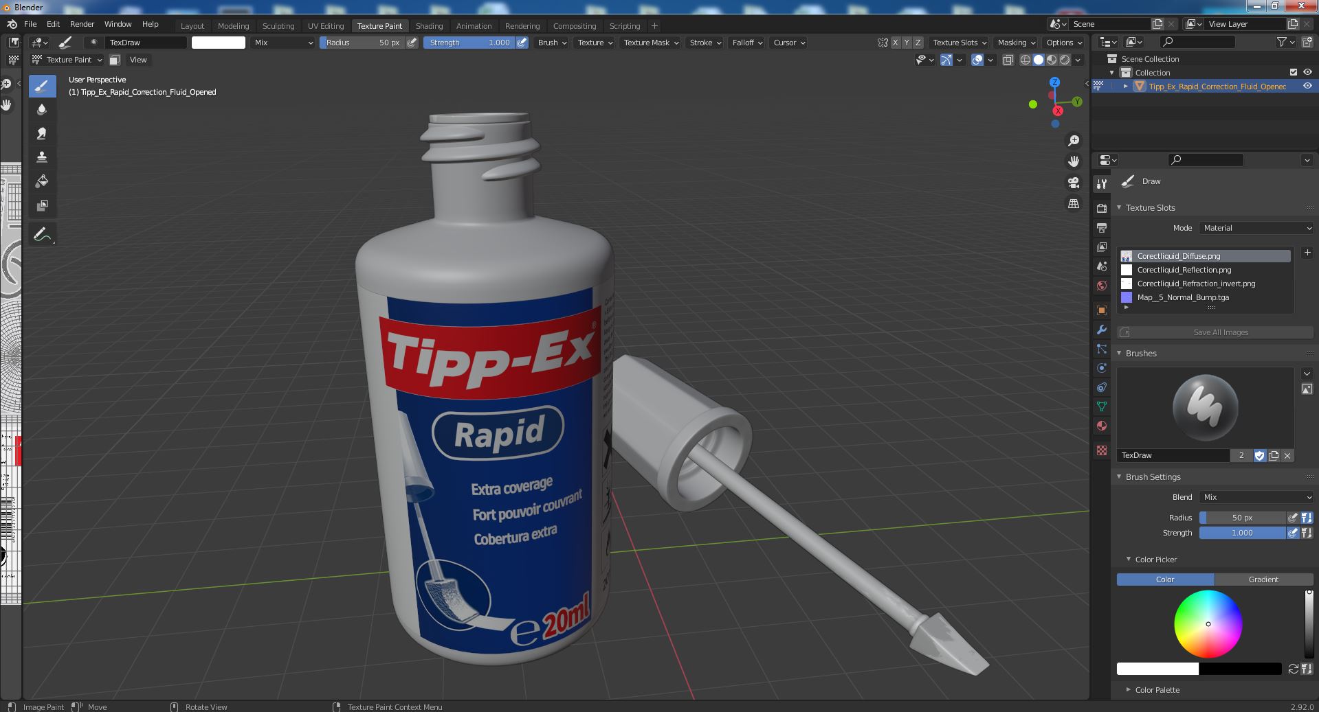Viewport: 1319px width, 712px height.
Task: Select the Soften tool
Action: [x=42, y=109]
